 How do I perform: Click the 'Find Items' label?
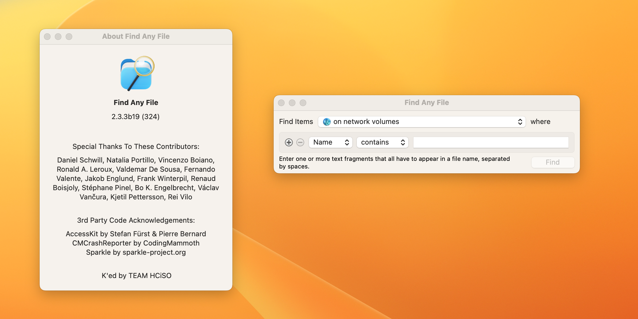pos(296,122)
